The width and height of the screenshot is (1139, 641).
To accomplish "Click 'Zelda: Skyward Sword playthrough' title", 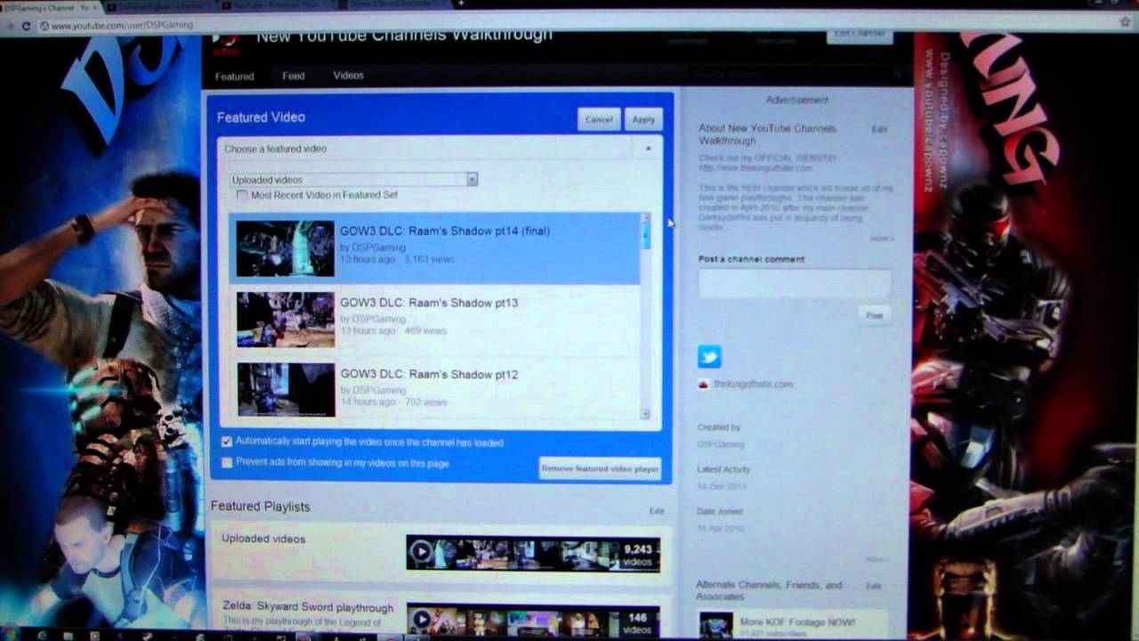I will [308, 607].
